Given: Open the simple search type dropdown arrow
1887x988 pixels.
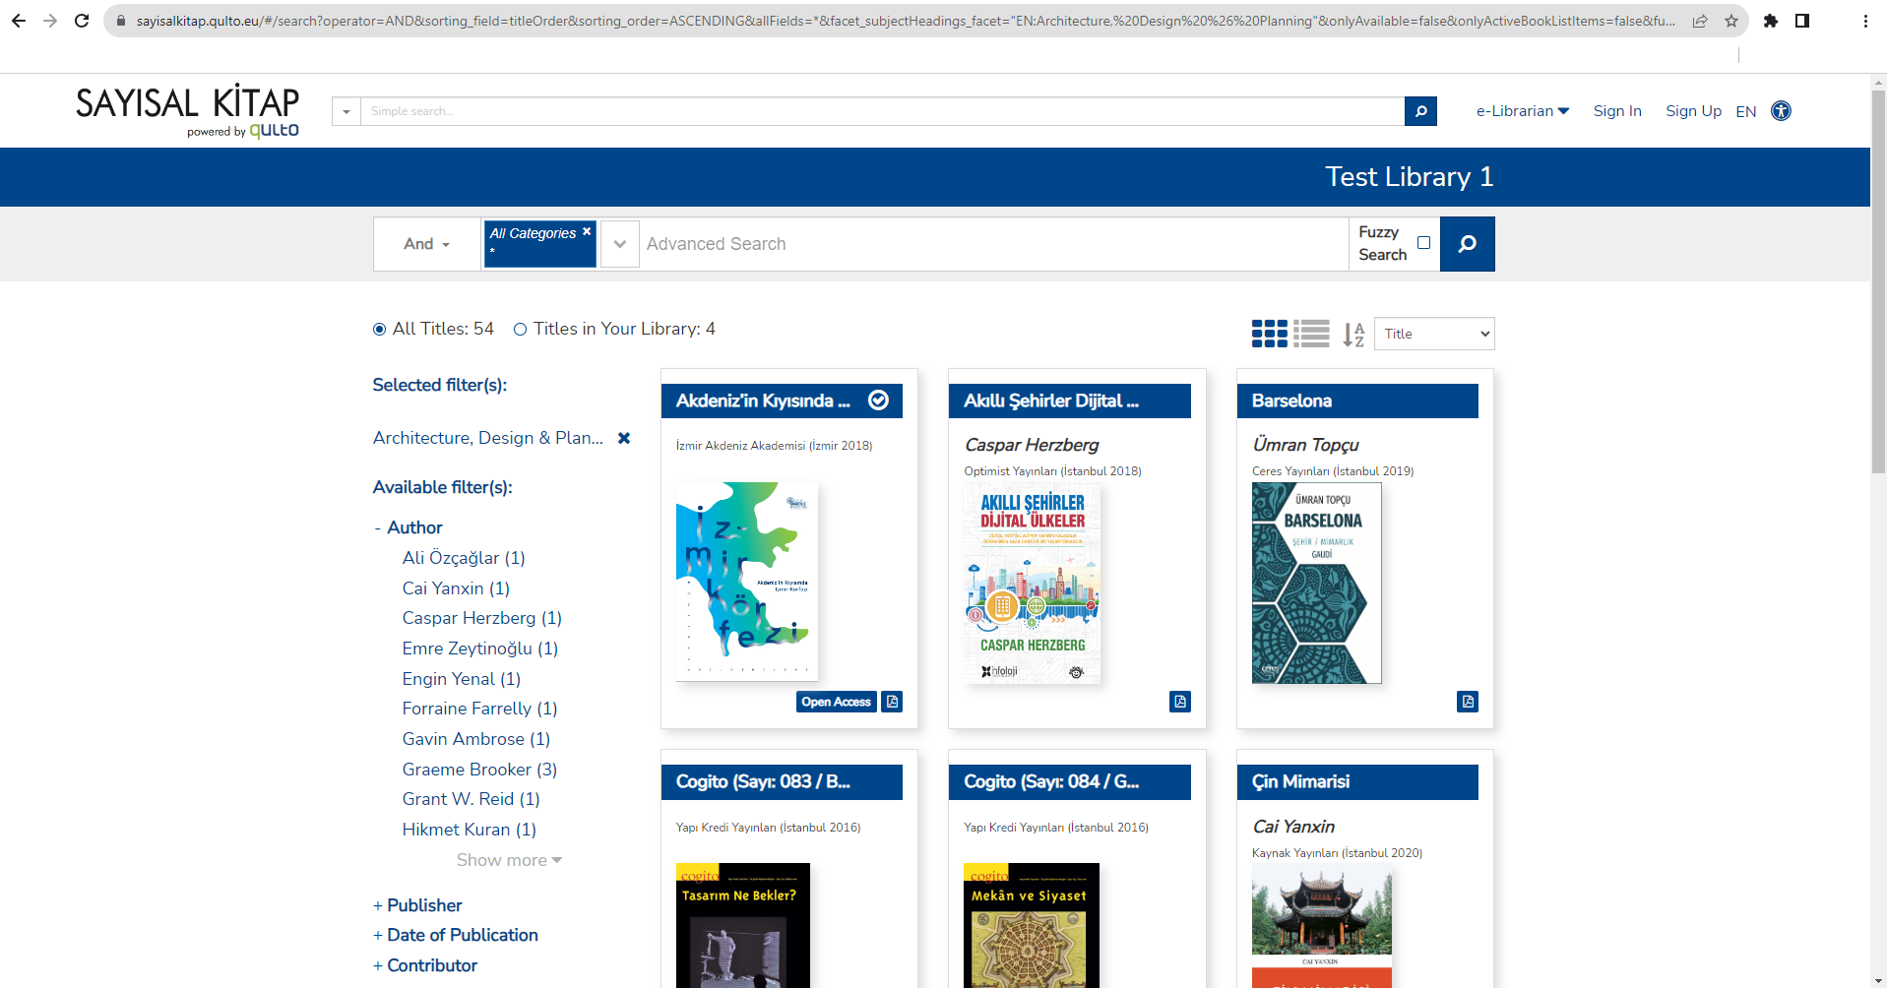Looking at the screenshot, I should click(346, 111).
